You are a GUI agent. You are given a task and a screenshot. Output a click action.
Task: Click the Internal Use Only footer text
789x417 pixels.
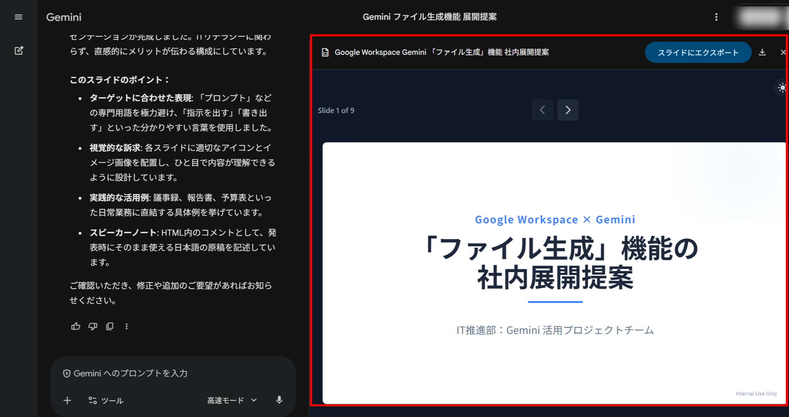click(756, 394)
